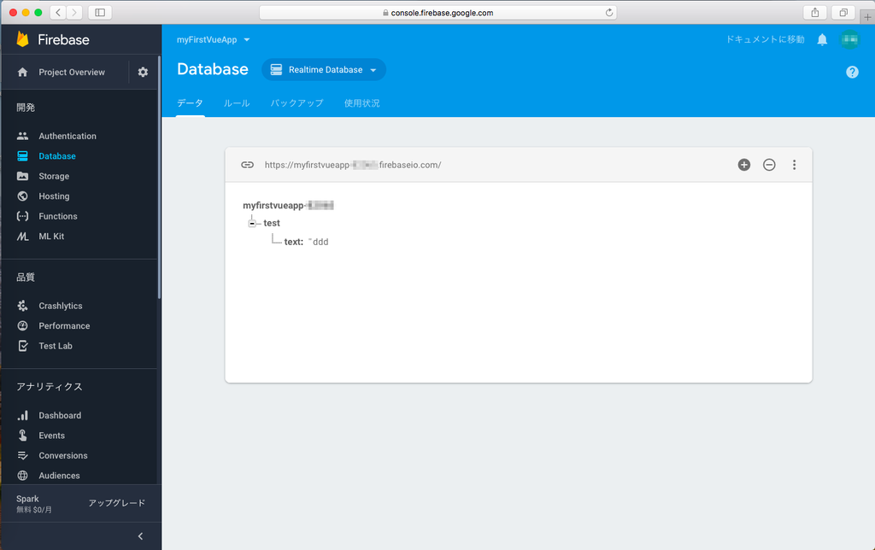Click the Performance gauge icon
875x550 pixels.
point(22,325)
